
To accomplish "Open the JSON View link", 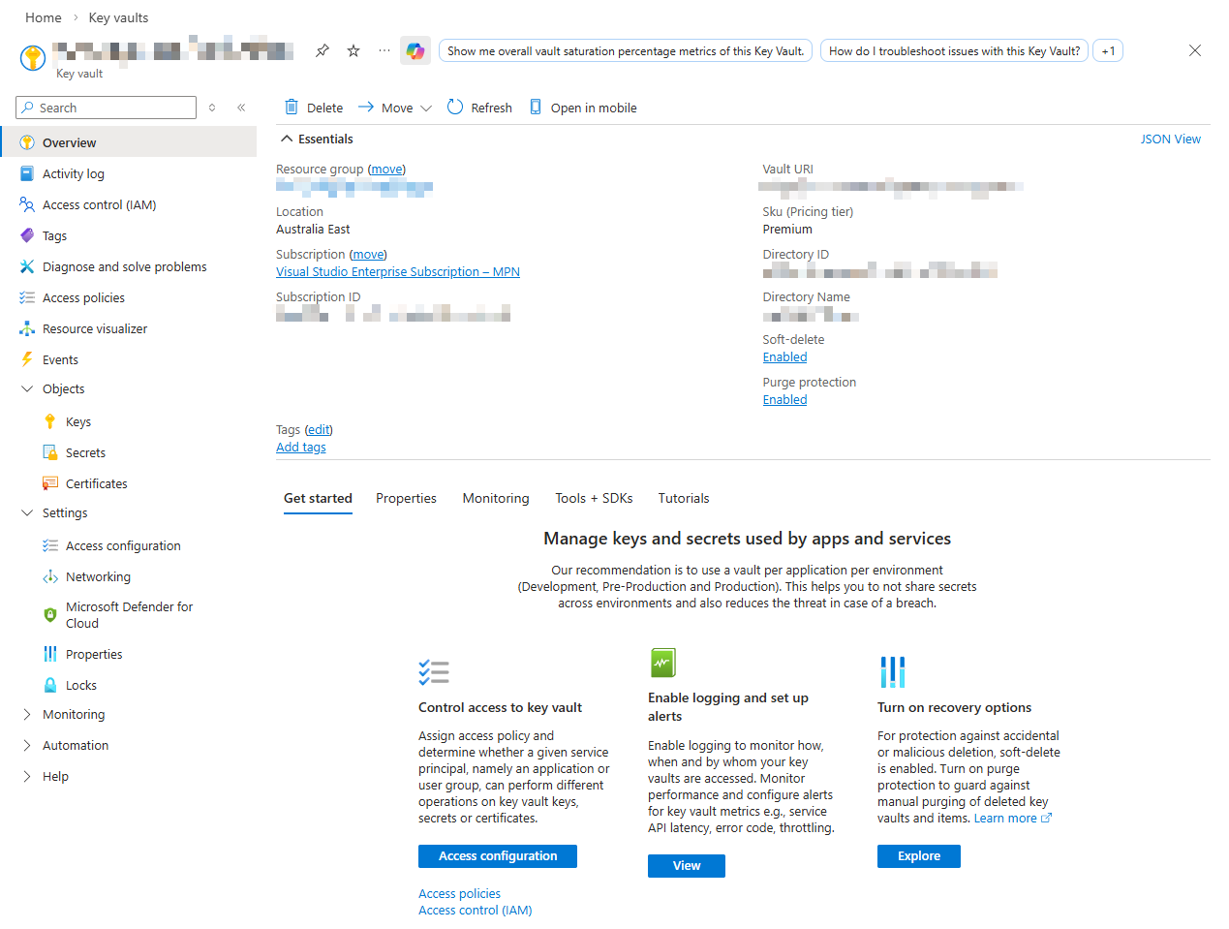I will (x=1170, y=139).
